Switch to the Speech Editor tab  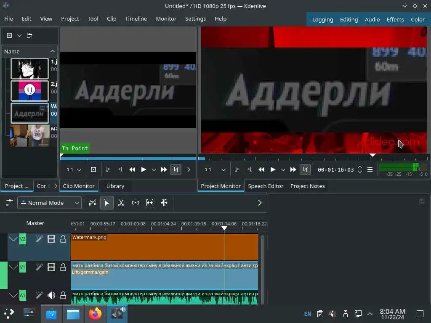click(266, 186)
